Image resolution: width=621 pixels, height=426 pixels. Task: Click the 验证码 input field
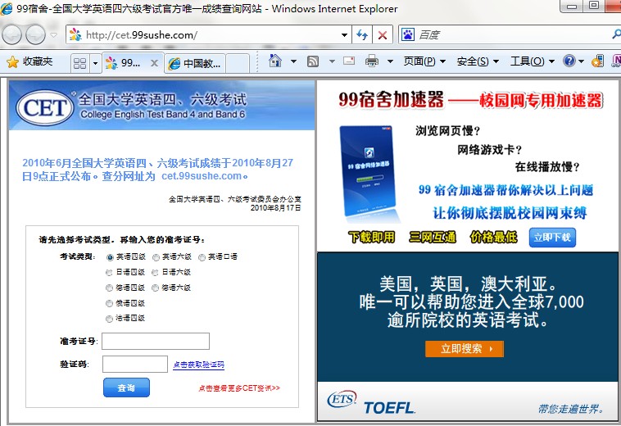click(x=135, y=365)
